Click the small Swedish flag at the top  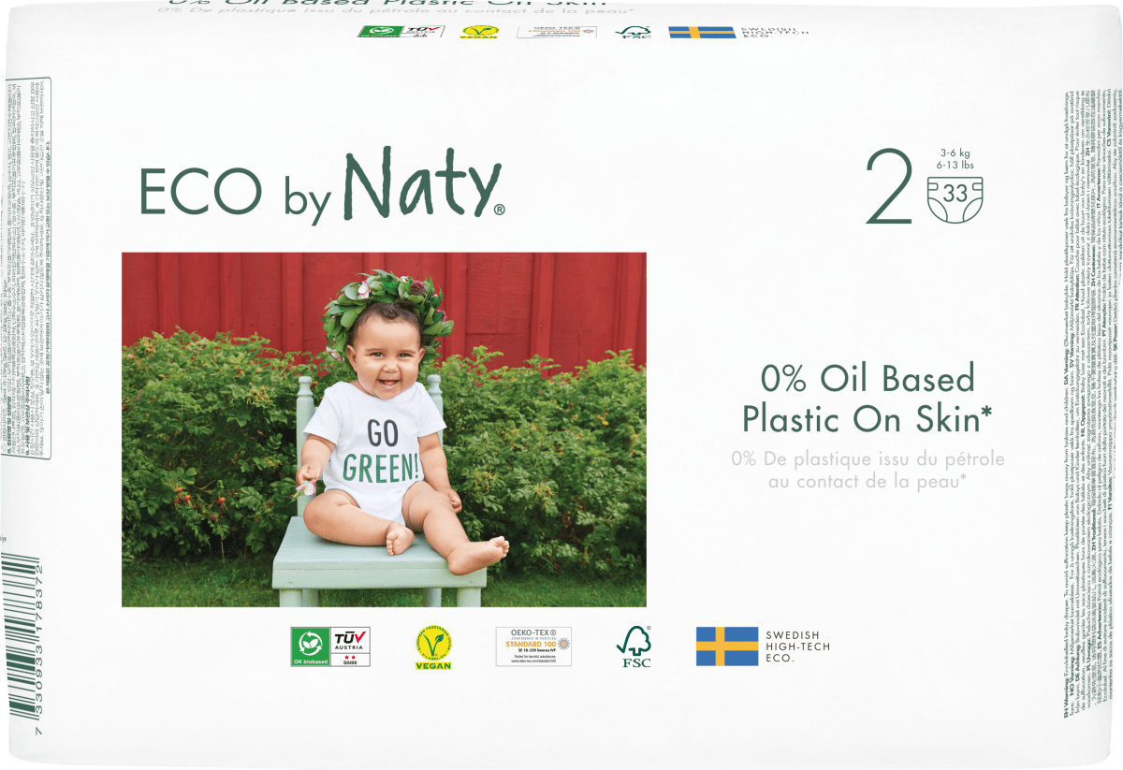pos(702,33)
